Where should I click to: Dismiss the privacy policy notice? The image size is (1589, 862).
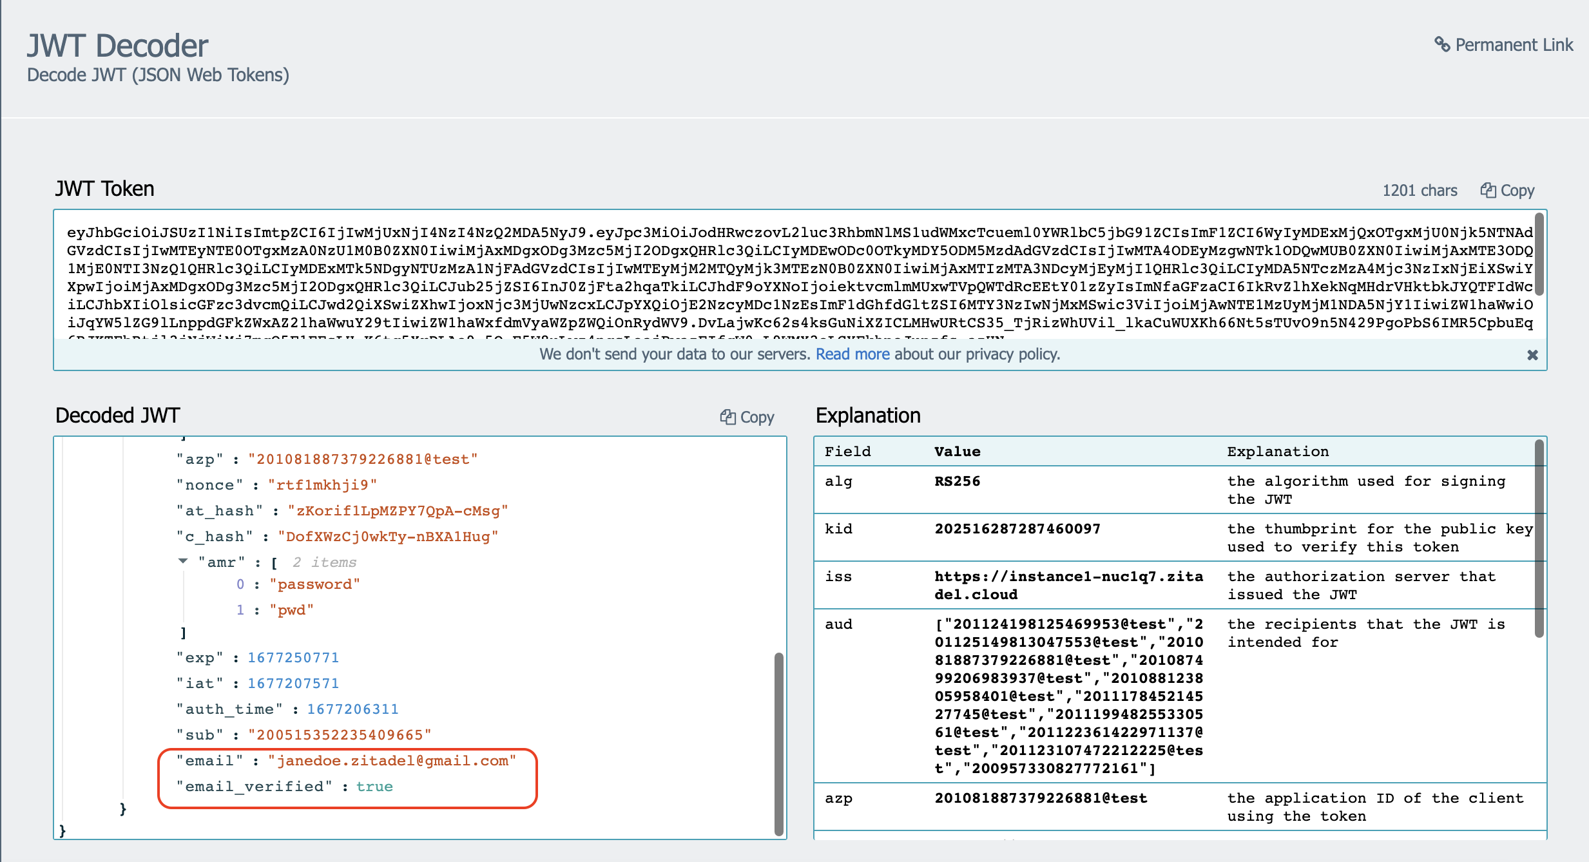point(1532,355)
